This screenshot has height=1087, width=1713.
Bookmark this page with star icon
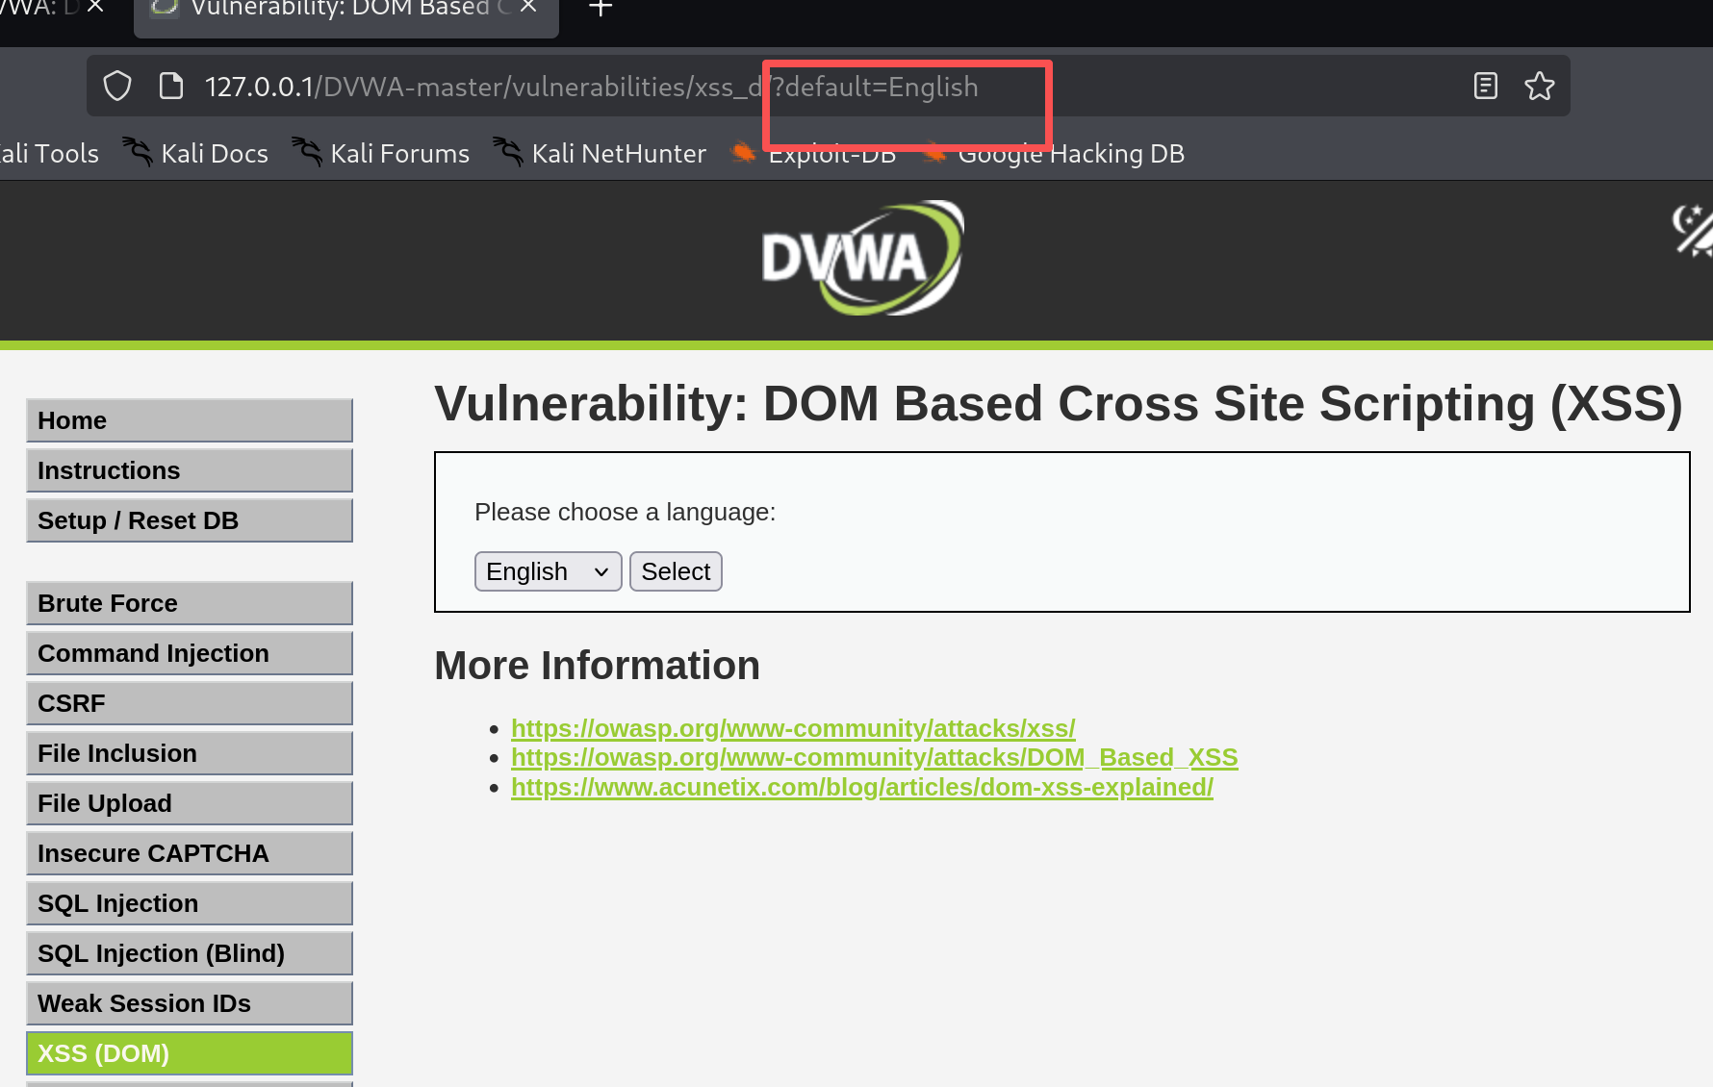point(1540,87)
